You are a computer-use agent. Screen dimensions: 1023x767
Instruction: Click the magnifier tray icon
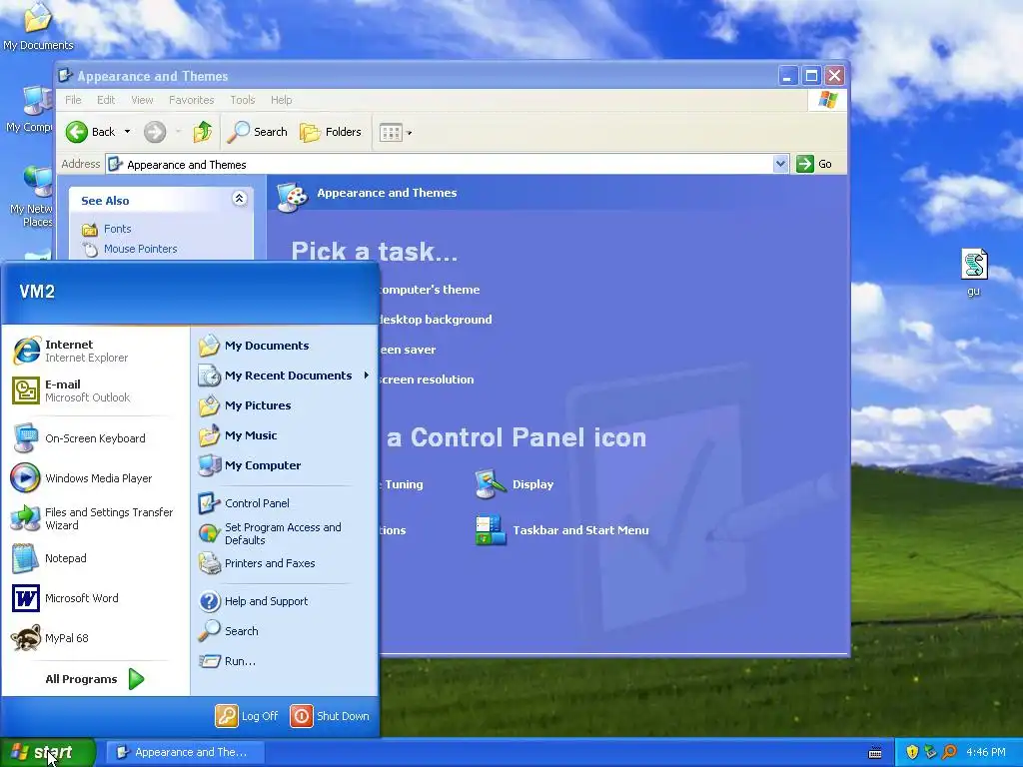click(x=949, y=752)
